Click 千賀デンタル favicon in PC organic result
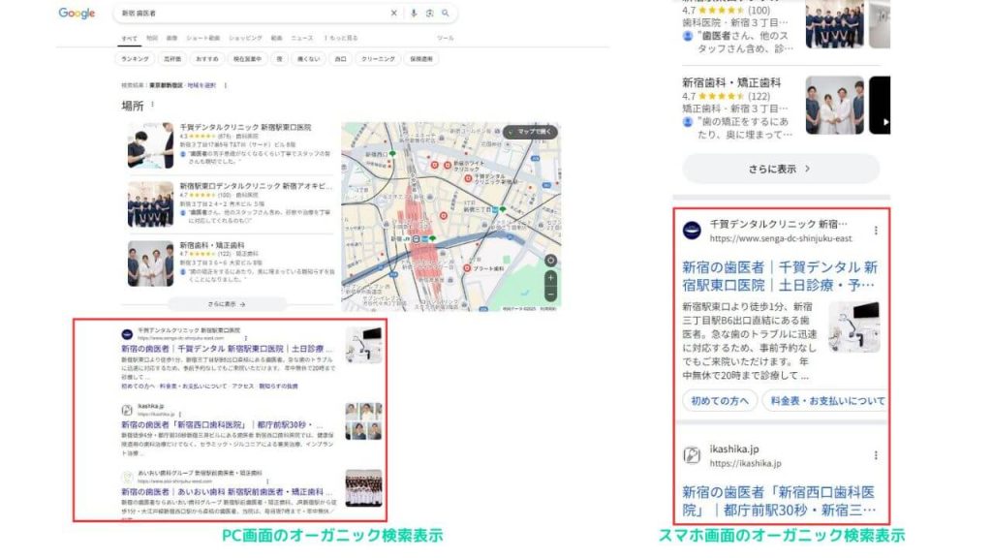 127,334
